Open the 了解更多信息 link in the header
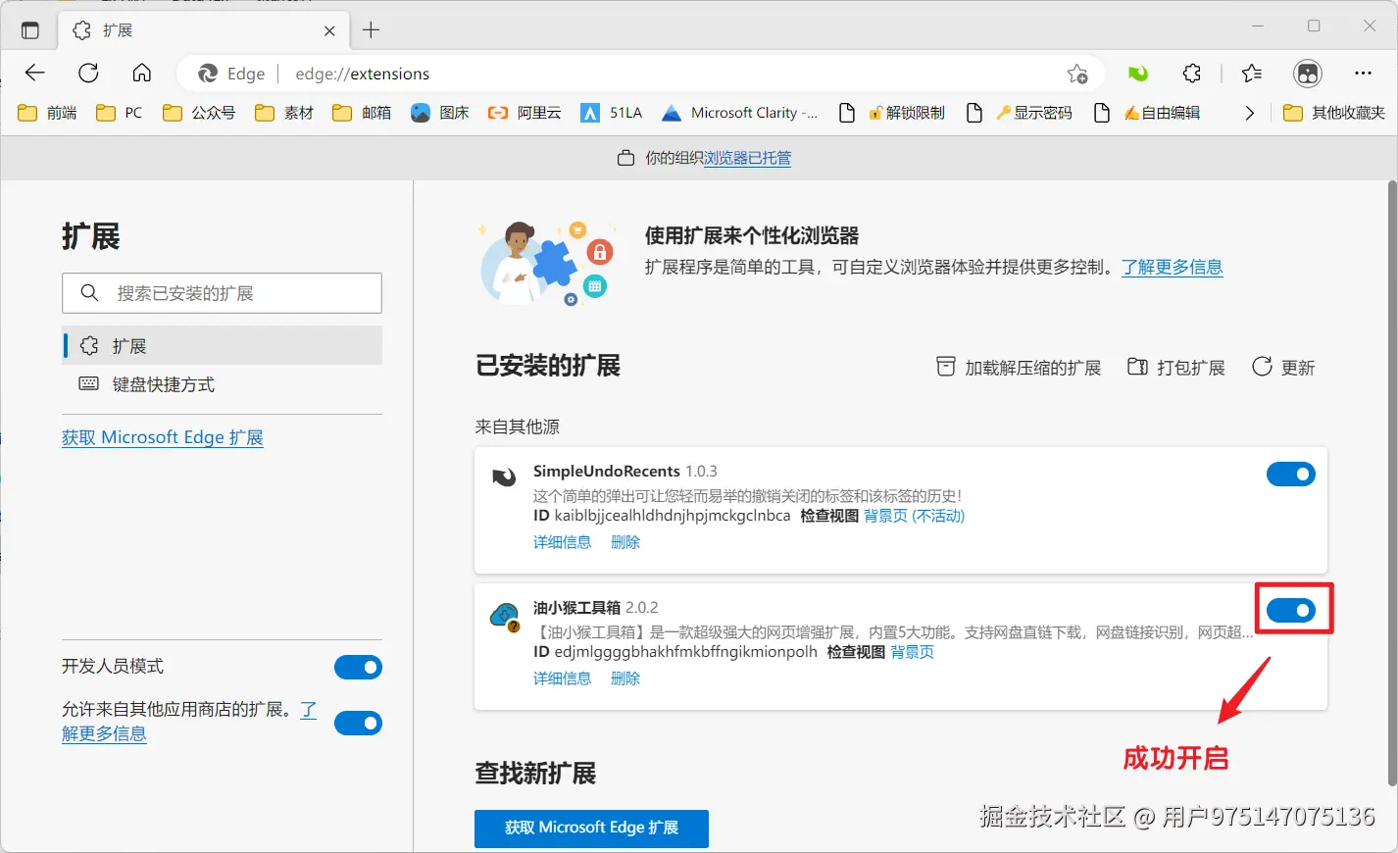This screenshot has width=1398, height=853. 1173,267
